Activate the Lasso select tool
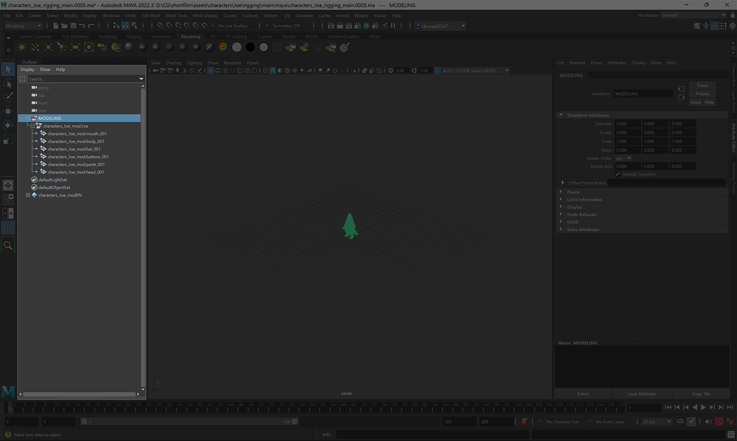Viewport: 737px width, 441px height. click(8, 83)
